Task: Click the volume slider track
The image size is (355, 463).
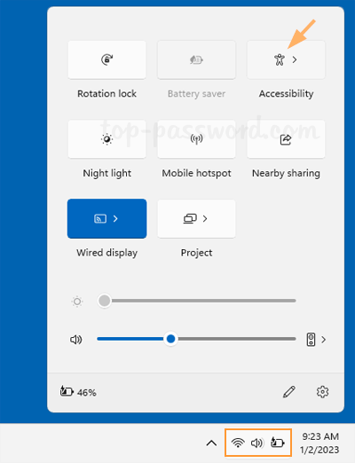Action: (196, 339)
